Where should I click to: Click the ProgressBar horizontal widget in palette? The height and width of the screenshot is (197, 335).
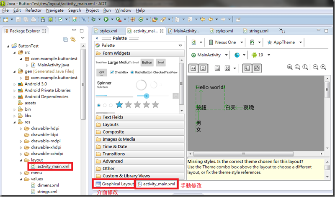(114, 96)
